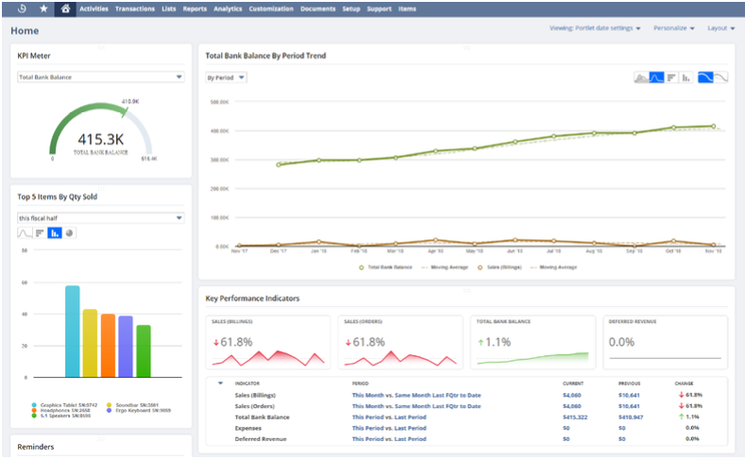745x459 pixels.
Task: Open the Transactions menu
Action: pyautogui.click(x=135, y=8)
